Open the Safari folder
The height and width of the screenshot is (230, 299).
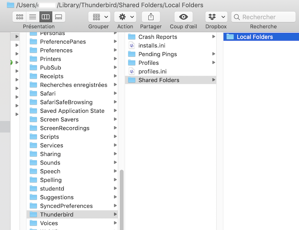tap(48, 93)
